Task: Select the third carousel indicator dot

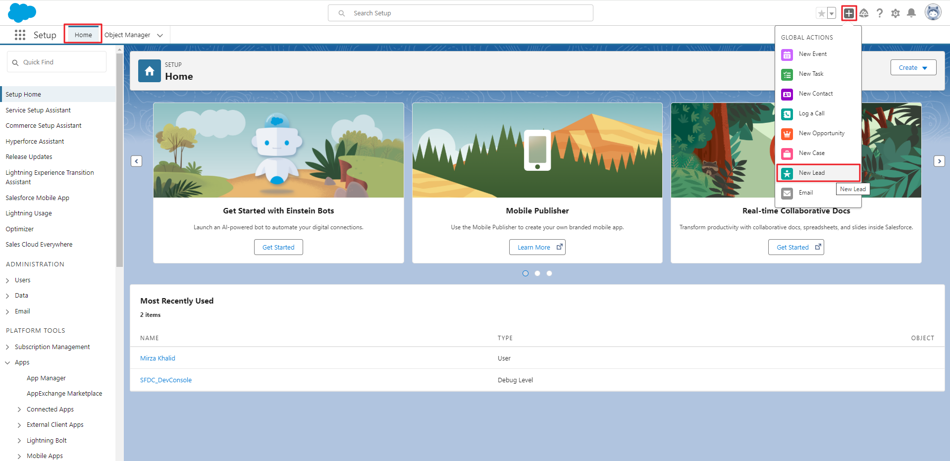Action: [549, 273]
